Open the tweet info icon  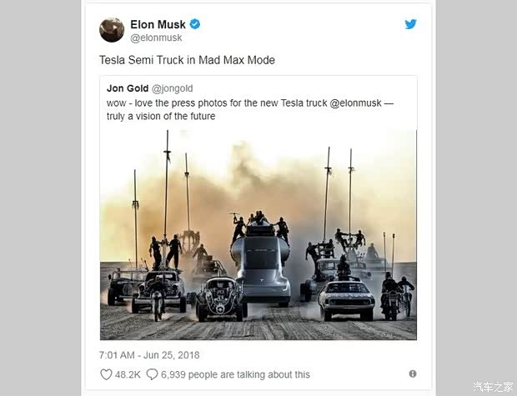point(413,373)
